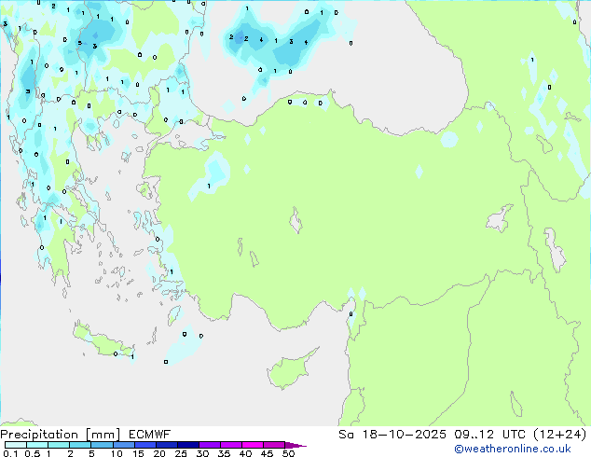Choose the 2–5 mm turquoise legend swatch
Screen dimensions: 591x457
click(x=80, y=445)
